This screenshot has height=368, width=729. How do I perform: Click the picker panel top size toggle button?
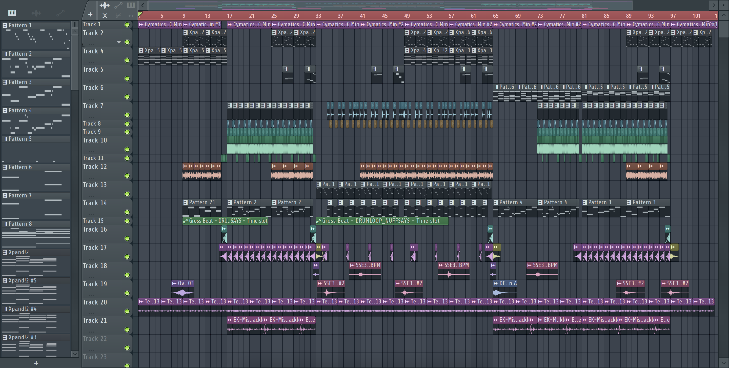coord(75,24)
